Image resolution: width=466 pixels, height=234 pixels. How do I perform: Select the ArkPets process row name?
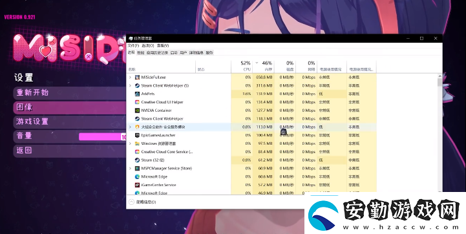[x=148, y=94]
